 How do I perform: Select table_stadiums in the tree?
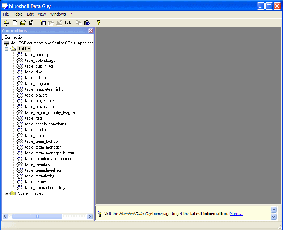click(38, 130)
